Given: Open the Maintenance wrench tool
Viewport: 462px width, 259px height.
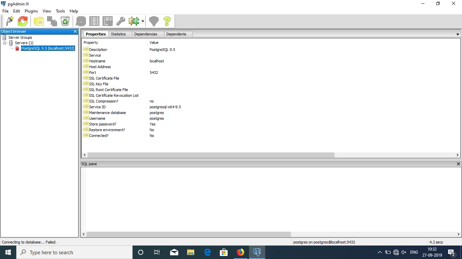Looking at the screenshot, I should tap(121, 21).
